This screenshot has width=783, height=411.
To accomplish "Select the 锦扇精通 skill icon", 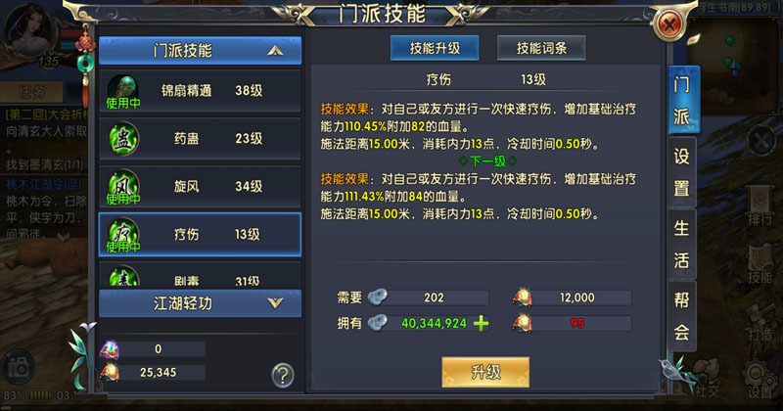I will [x=123, y=91].
